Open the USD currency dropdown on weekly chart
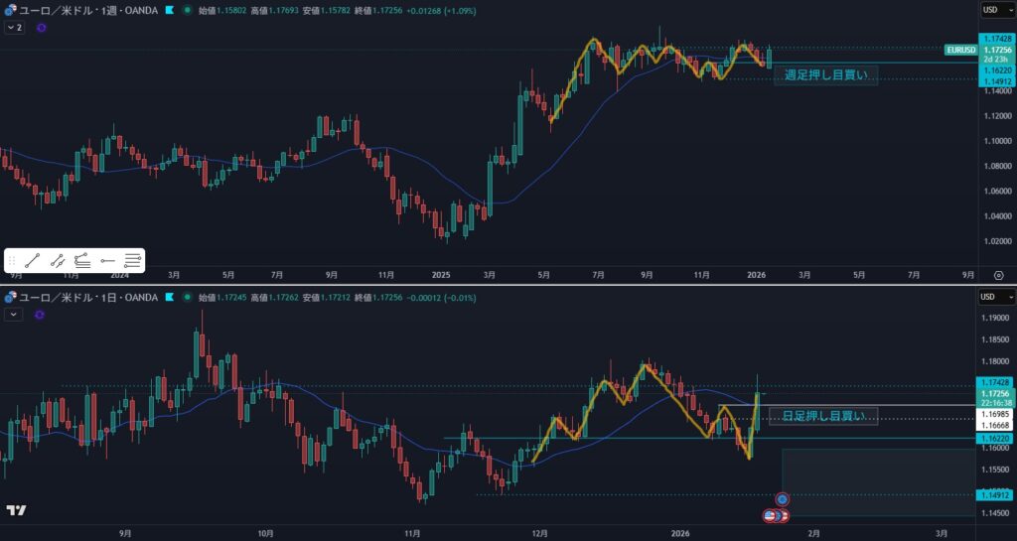 pyautogui.click(x=995, y=10)
